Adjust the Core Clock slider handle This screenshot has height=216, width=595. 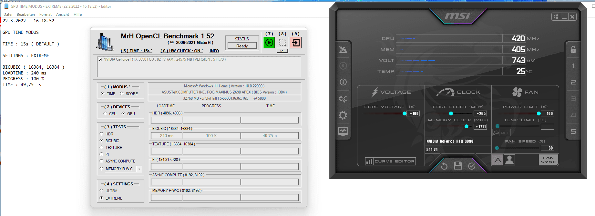451,113
